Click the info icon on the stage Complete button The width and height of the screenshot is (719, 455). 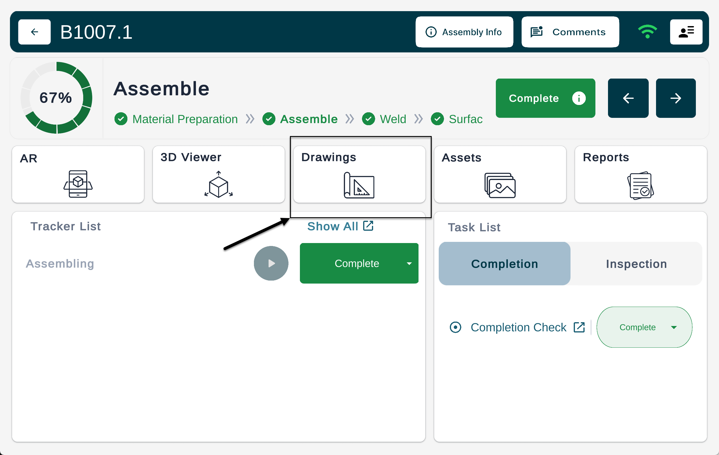click(578, 98)
